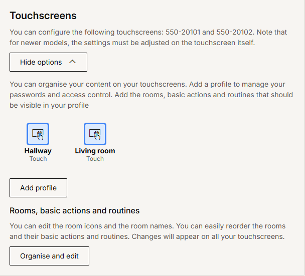Click the Touch subtitle under Hallway
Image resolution: width=305 pixels, height=276 pixels.
pos(38,159)
